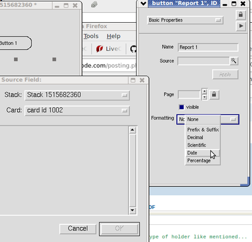Image resolution: width=252 pixels, height=242 pixels.
Task: Open the Stack selection dropdown
Action: click(77, 95)
